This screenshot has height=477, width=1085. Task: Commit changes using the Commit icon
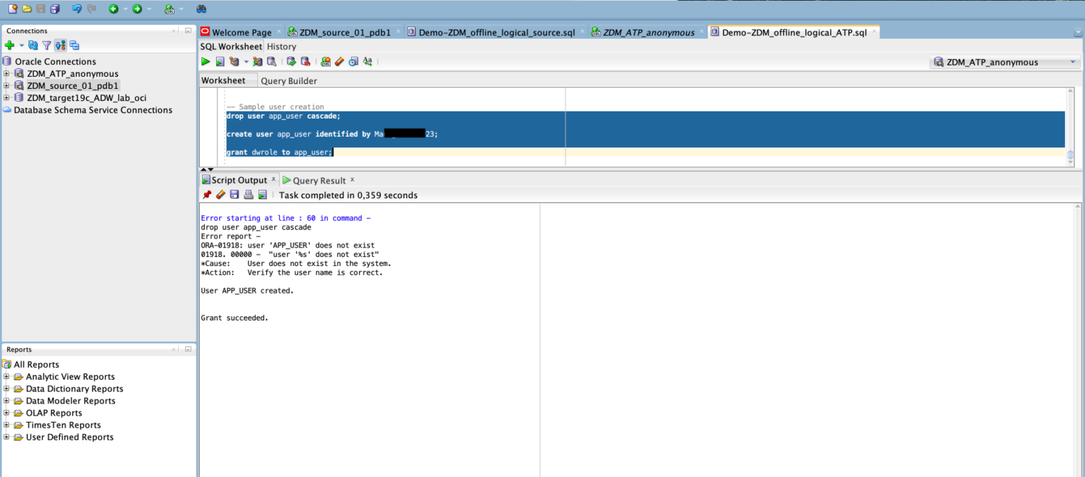291,62
